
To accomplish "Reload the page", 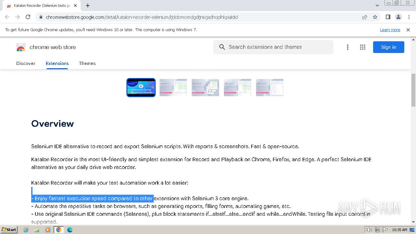I will tap(28, 17).
